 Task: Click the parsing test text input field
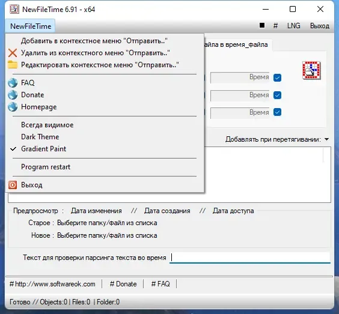tap(250, 258)
